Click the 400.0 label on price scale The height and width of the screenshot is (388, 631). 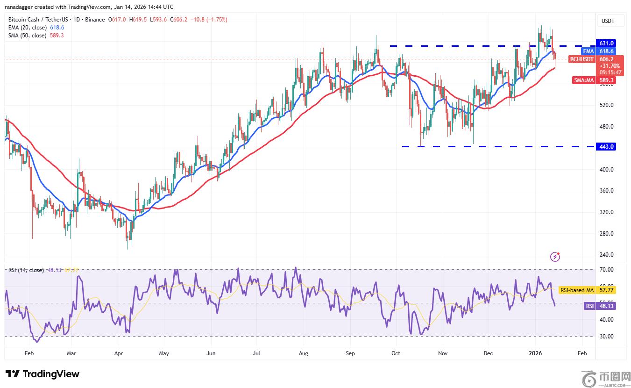pos(607,170)
